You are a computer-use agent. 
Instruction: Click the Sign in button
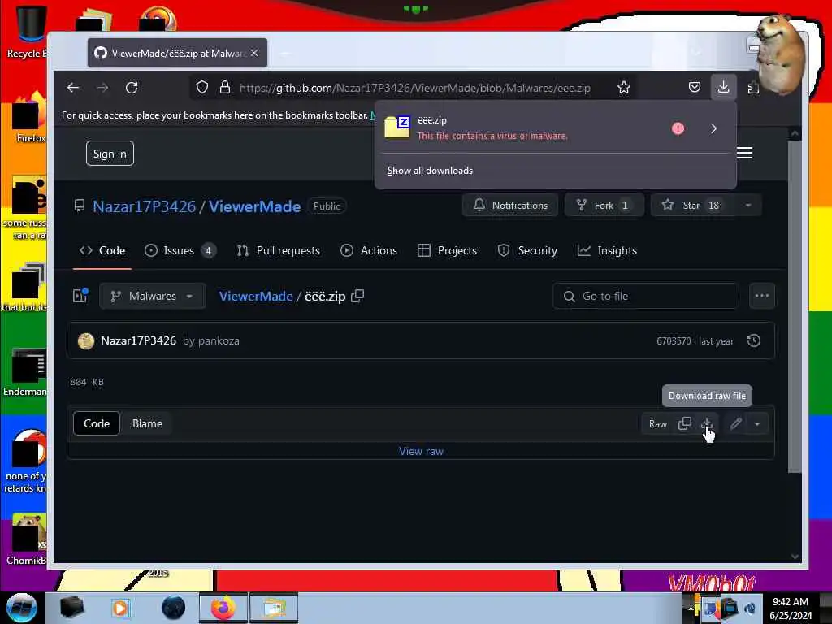(110, 154)
